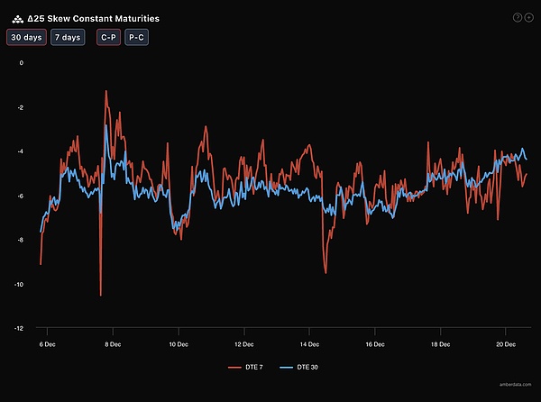Hide the series via DTE 30 legend text
541x402 pixels.
pyautogui.click(x=308, y=368)
